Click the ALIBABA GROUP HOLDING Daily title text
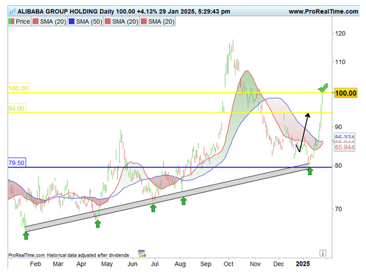Screen dimensions: 366x278 coord(66,12)
